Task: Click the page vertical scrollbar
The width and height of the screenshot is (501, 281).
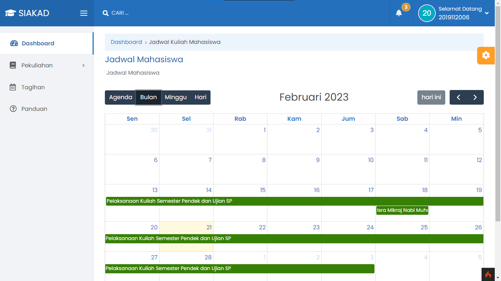Action: pyautogui.click(x=498, y=113)
